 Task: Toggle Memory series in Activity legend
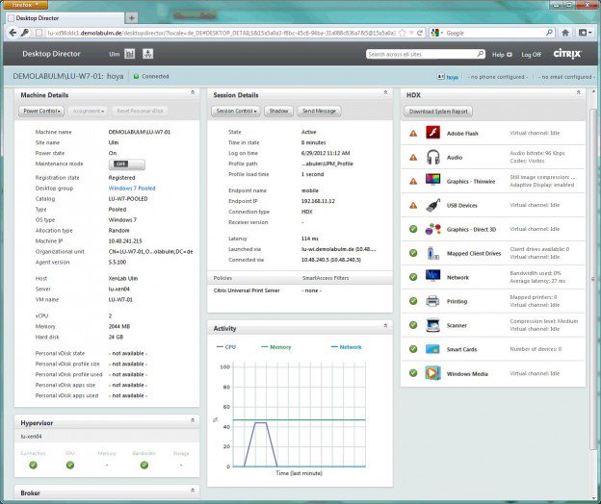276,347
